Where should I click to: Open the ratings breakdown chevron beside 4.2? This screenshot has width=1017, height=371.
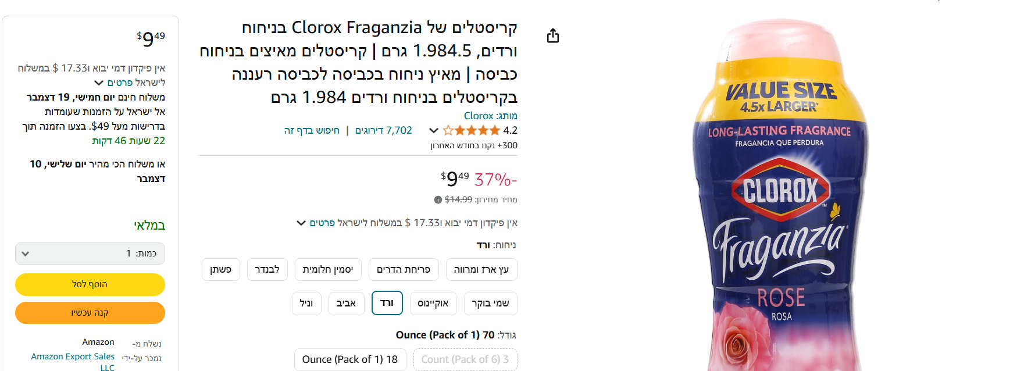pyautogui.click(x=433, y=130)
